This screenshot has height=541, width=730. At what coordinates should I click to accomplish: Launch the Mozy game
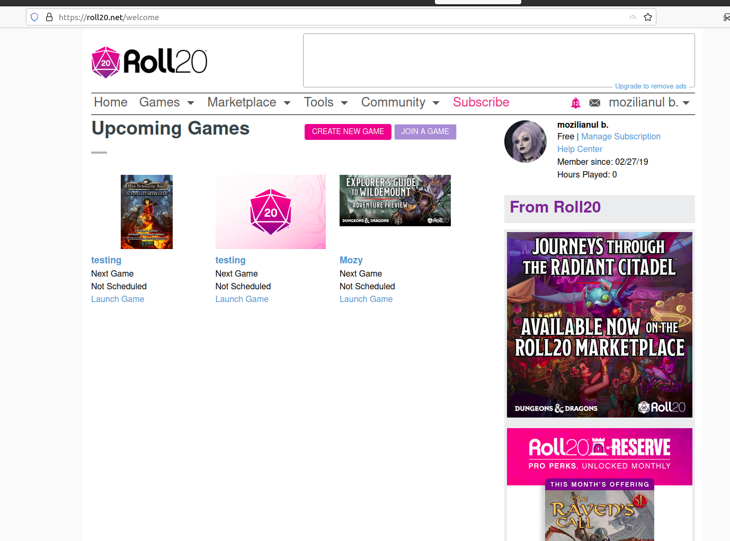(x=366, y=299)
